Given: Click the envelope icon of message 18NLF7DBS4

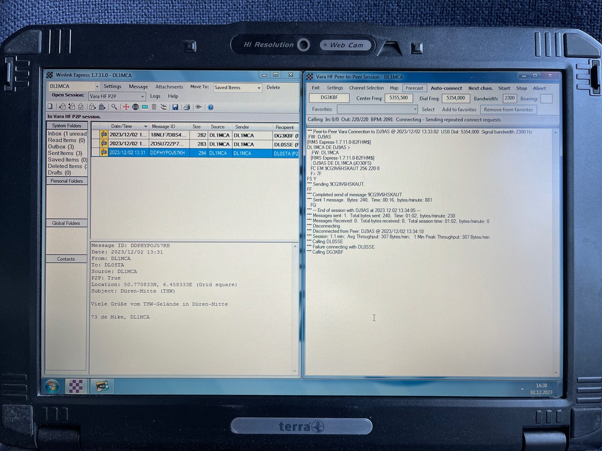Looking at the screenshot, I should [x=103, y=135].
